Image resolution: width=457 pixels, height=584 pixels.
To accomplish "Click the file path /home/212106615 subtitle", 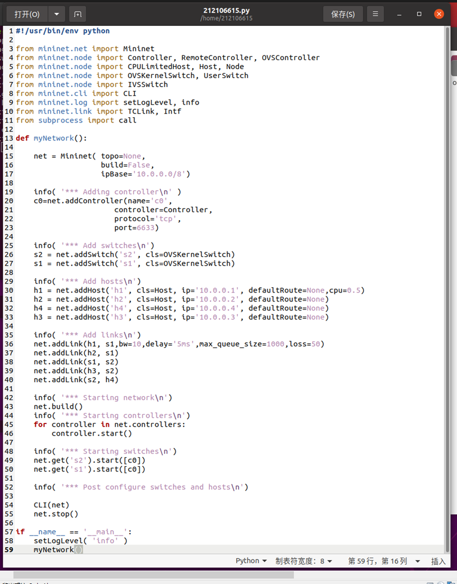I will [x=226, y=18].
